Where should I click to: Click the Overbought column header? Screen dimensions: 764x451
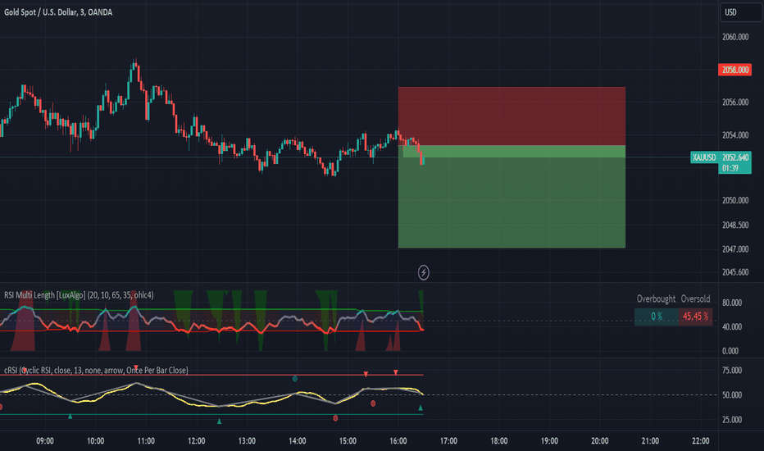(656, 298)
